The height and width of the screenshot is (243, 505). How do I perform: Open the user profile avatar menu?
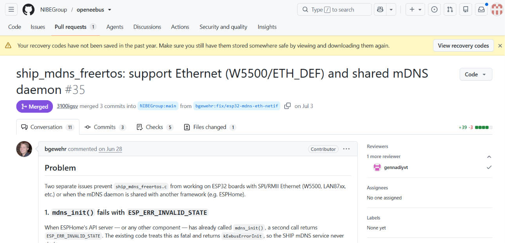click(497, 9)
